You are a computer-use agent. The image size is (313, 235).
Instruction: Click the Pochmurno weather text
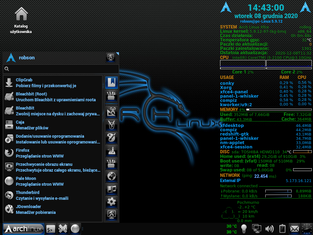[x=248, y=203]
